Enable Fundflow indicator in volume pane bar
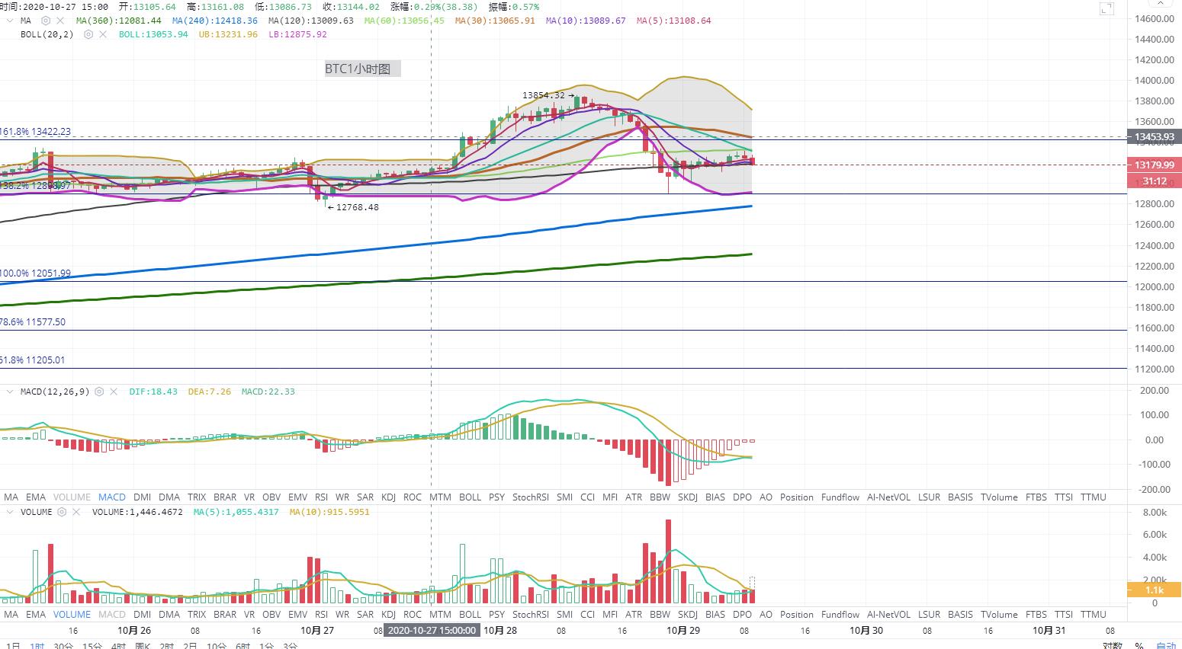 click(840, 614)
